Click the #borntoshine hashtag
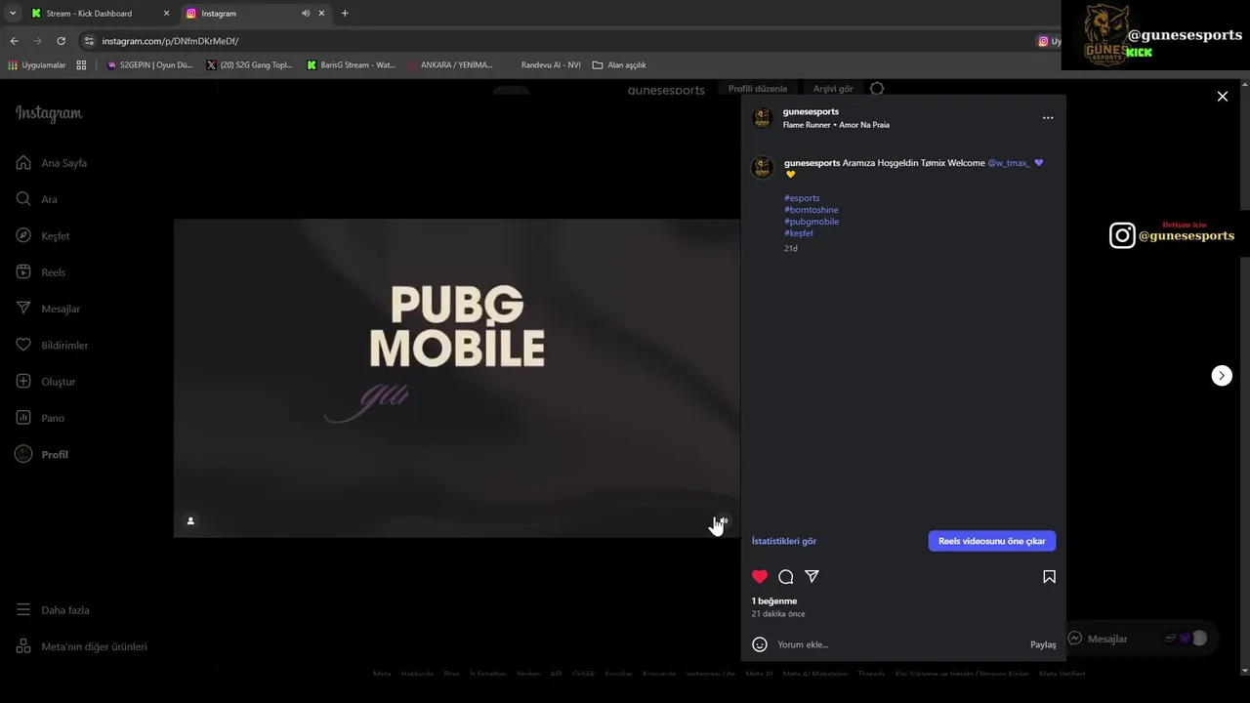The image size is (1250, 703). (811, 210)
